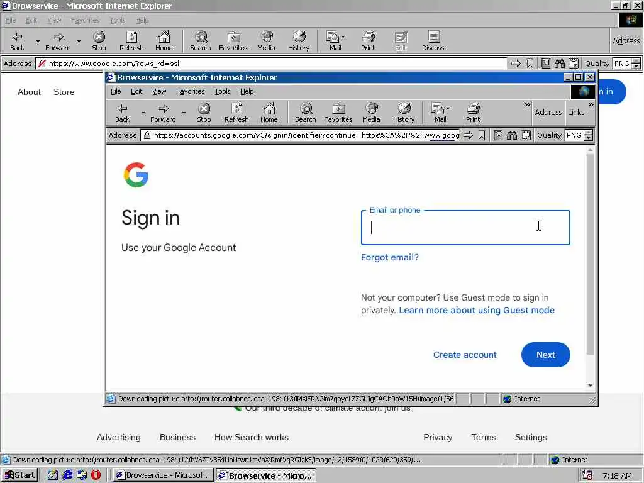Open the Tools menu in the front window
The height and width of the screenshot is (483, 644).
point(222,91)
